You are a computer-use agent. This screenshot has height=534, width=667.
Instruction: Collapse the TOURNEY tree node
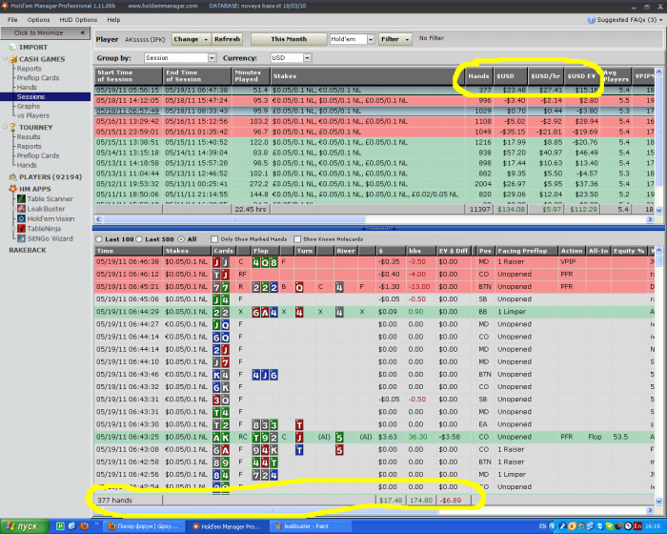point(5,127)
